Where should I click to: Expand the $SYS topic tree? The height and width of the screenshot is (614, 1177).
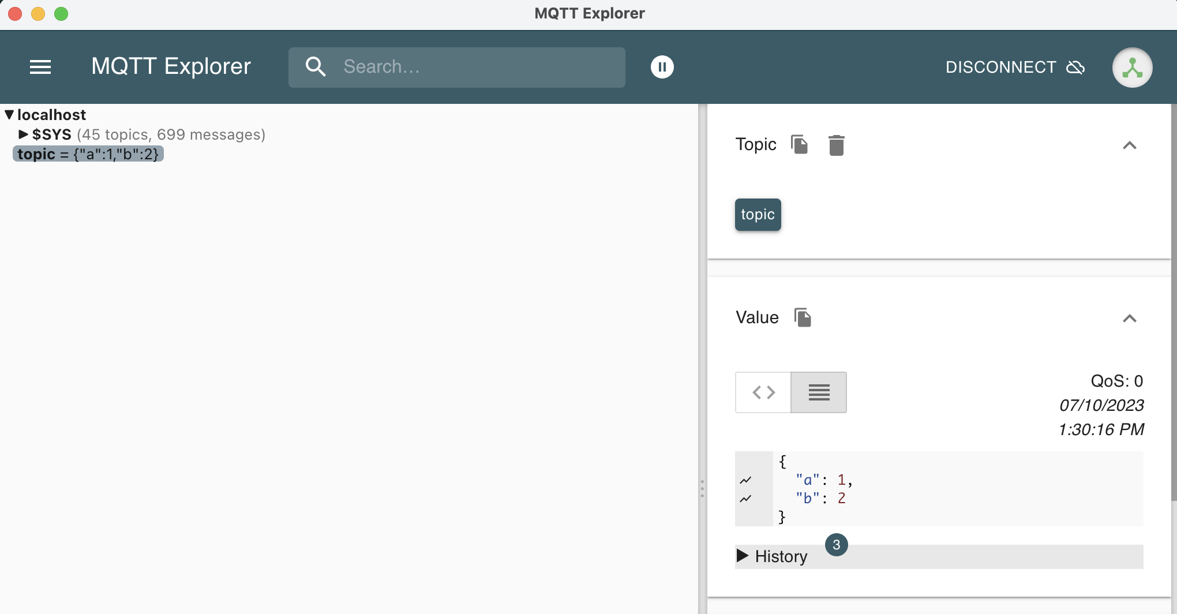tap(23, 134)
